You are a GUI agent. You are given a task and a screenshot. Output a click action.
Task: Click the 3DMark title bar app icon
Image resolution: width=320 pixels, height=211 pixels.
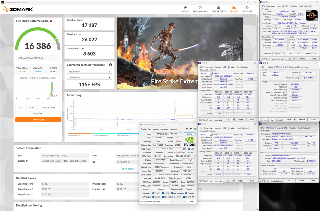(2, 2)
